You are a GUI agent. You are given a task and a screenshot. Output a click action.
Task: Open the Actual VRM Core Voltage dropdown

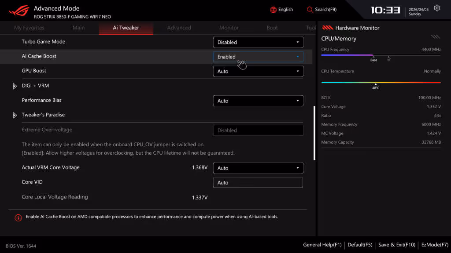258,168
